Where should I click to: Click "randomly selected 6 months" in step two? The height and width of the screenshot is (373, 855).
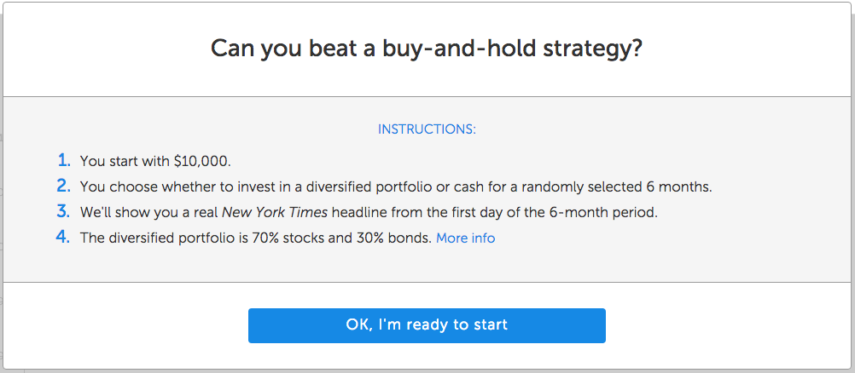pyautogui.click(x=627, y=186)
